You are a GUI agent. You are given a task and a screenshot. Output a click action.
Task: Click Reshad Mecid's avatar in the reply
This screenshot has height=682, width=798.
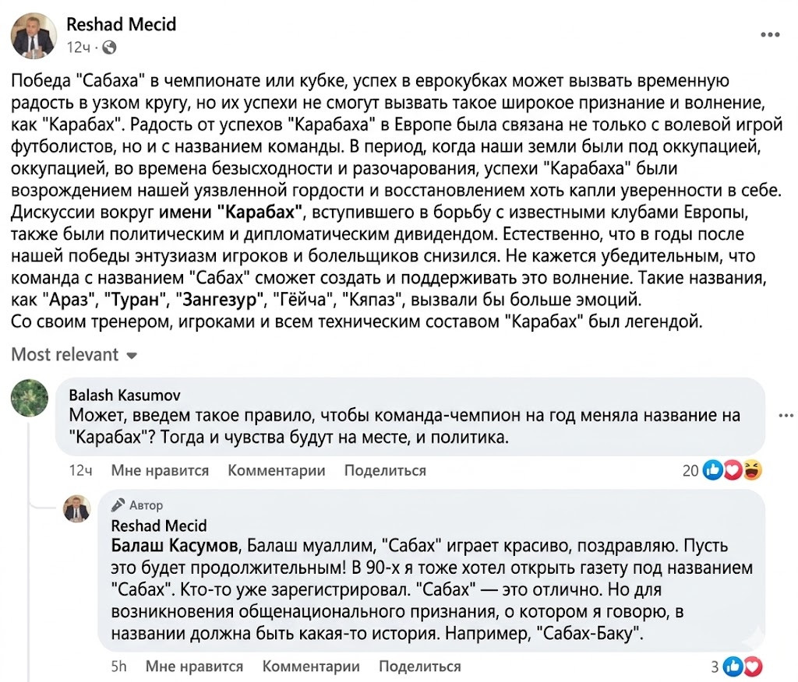tap(76, 509)
